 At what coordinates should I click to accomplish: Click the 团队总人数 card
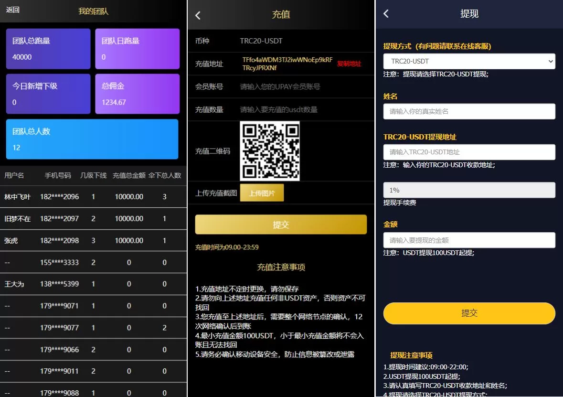[x=92, y=139]
